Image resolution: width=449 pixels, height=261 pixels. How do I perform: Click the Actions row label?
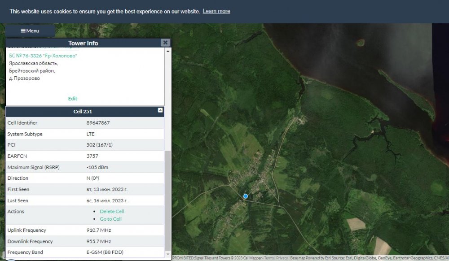coord(16,212)
